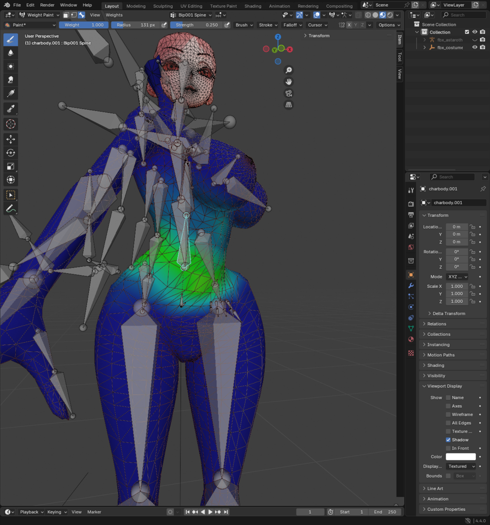The width and height of the screenshot is (490, 525).
Task: Open the Render menu
Action: [x=47, y=5]
